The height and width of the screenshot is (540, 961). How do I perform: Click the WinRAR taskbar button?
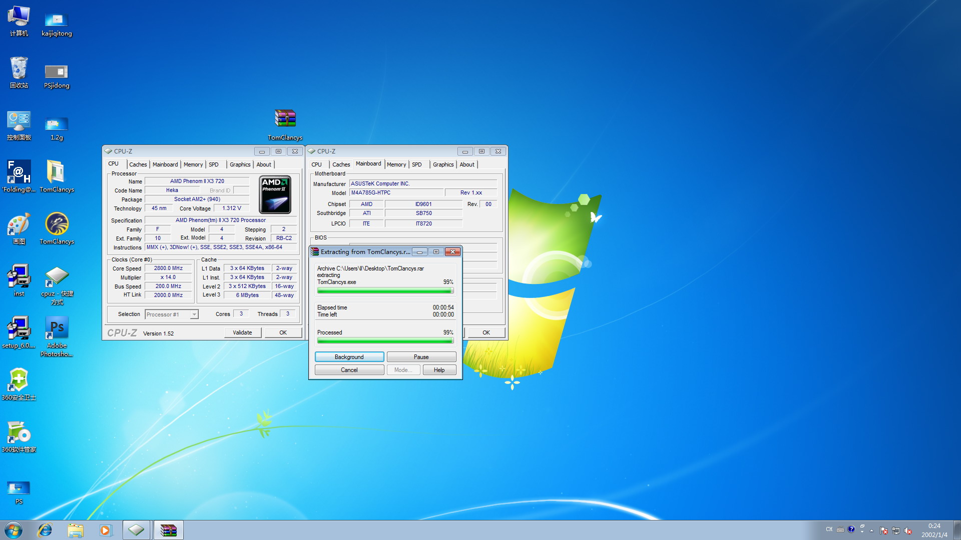(168, 530)
